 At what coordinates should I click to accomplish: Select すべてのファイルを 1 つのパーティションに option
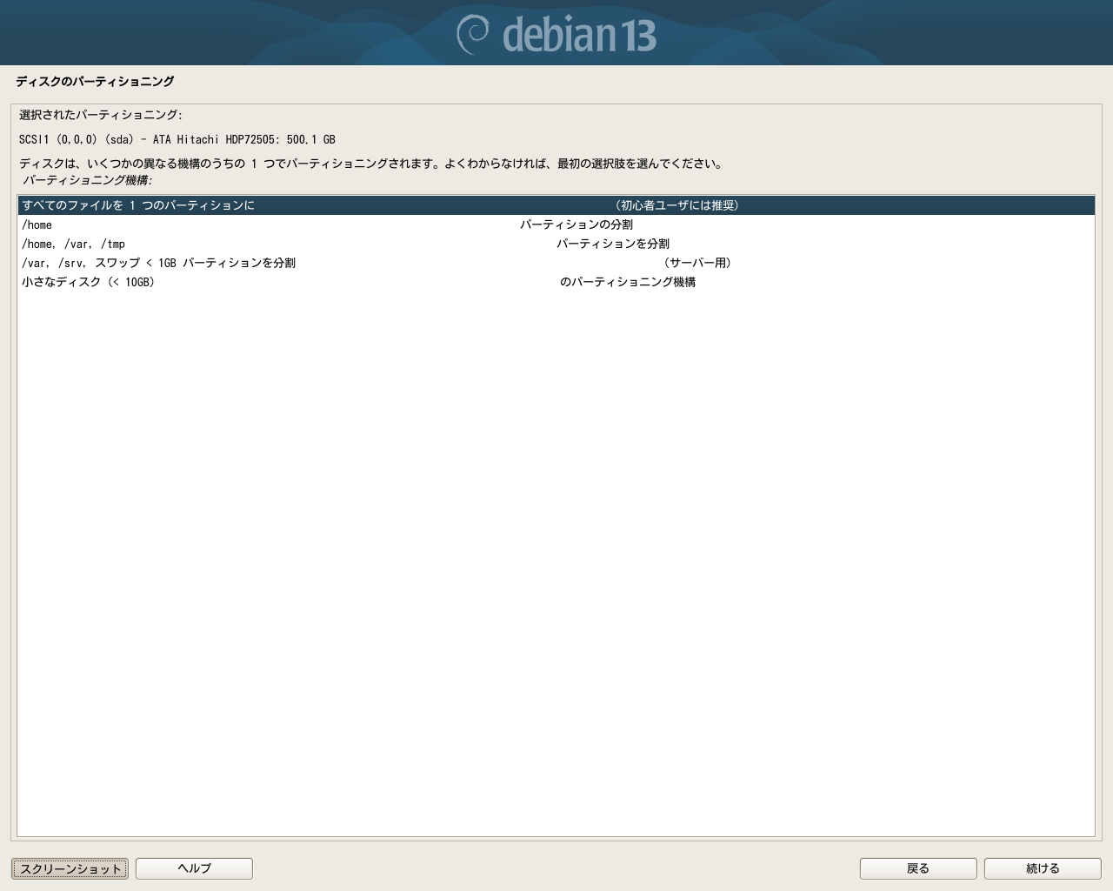(556, 205)
